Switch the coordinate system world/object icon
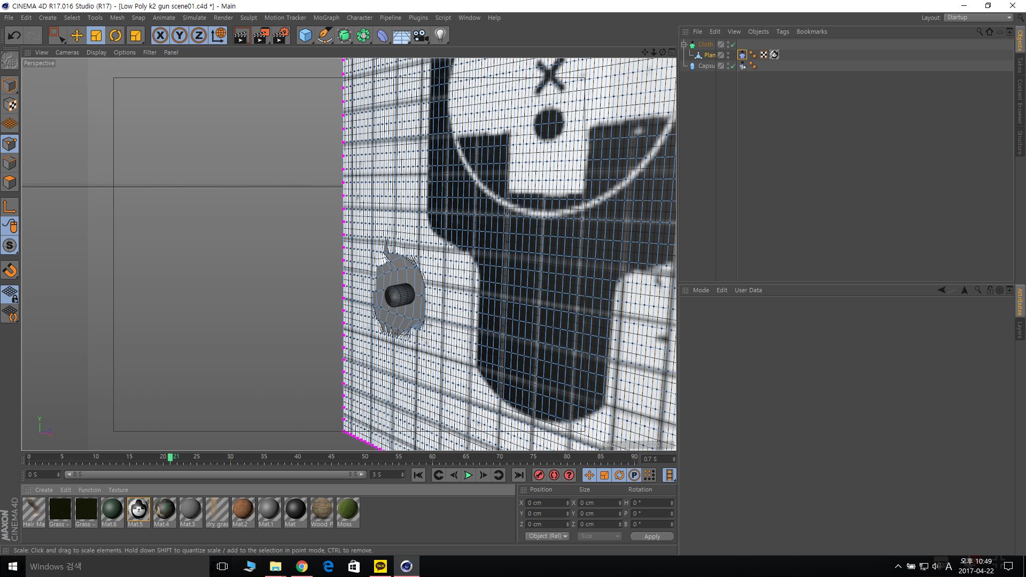This screenshot has width=1026, height=577. (219, 36)
